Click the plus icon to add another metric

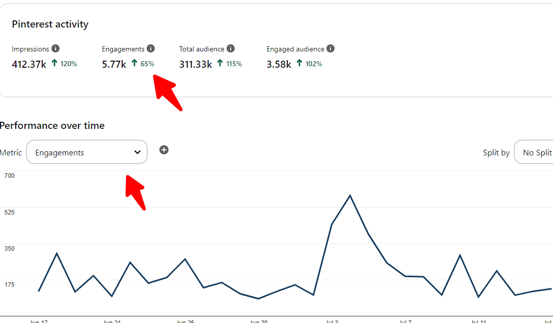tap(164, 150)
